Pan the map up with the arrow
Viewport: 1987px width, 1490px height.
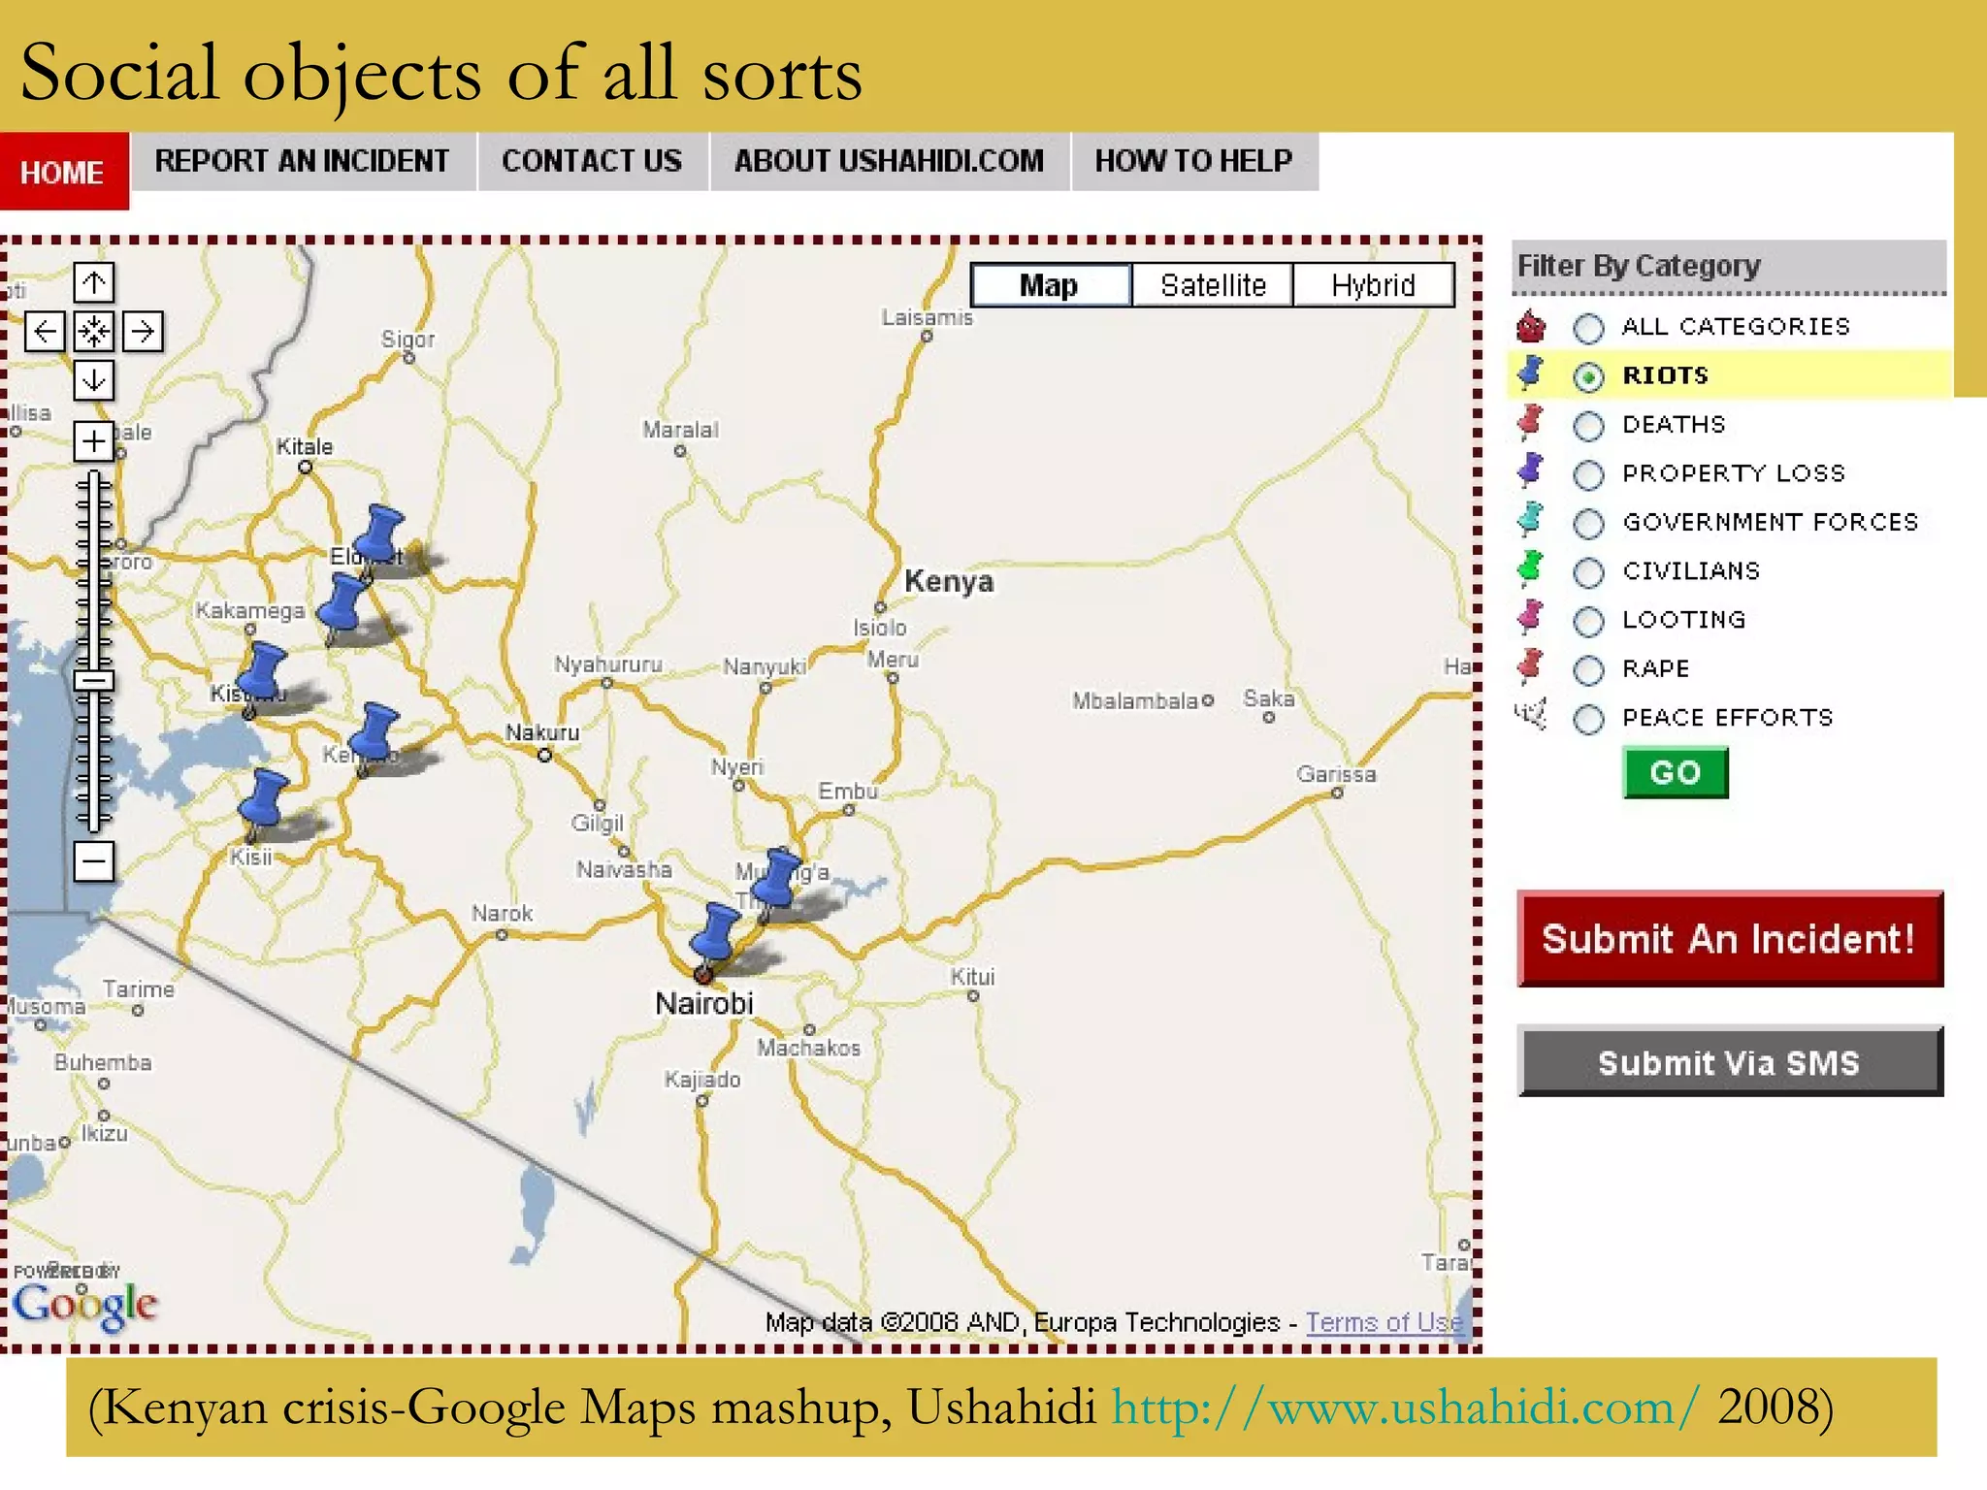[94, 283]
